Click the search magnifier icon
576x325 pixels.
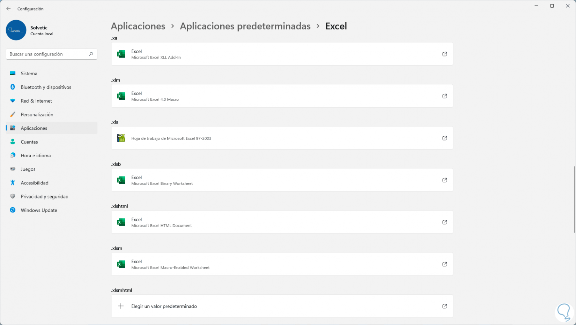click(x=91, y=54)
